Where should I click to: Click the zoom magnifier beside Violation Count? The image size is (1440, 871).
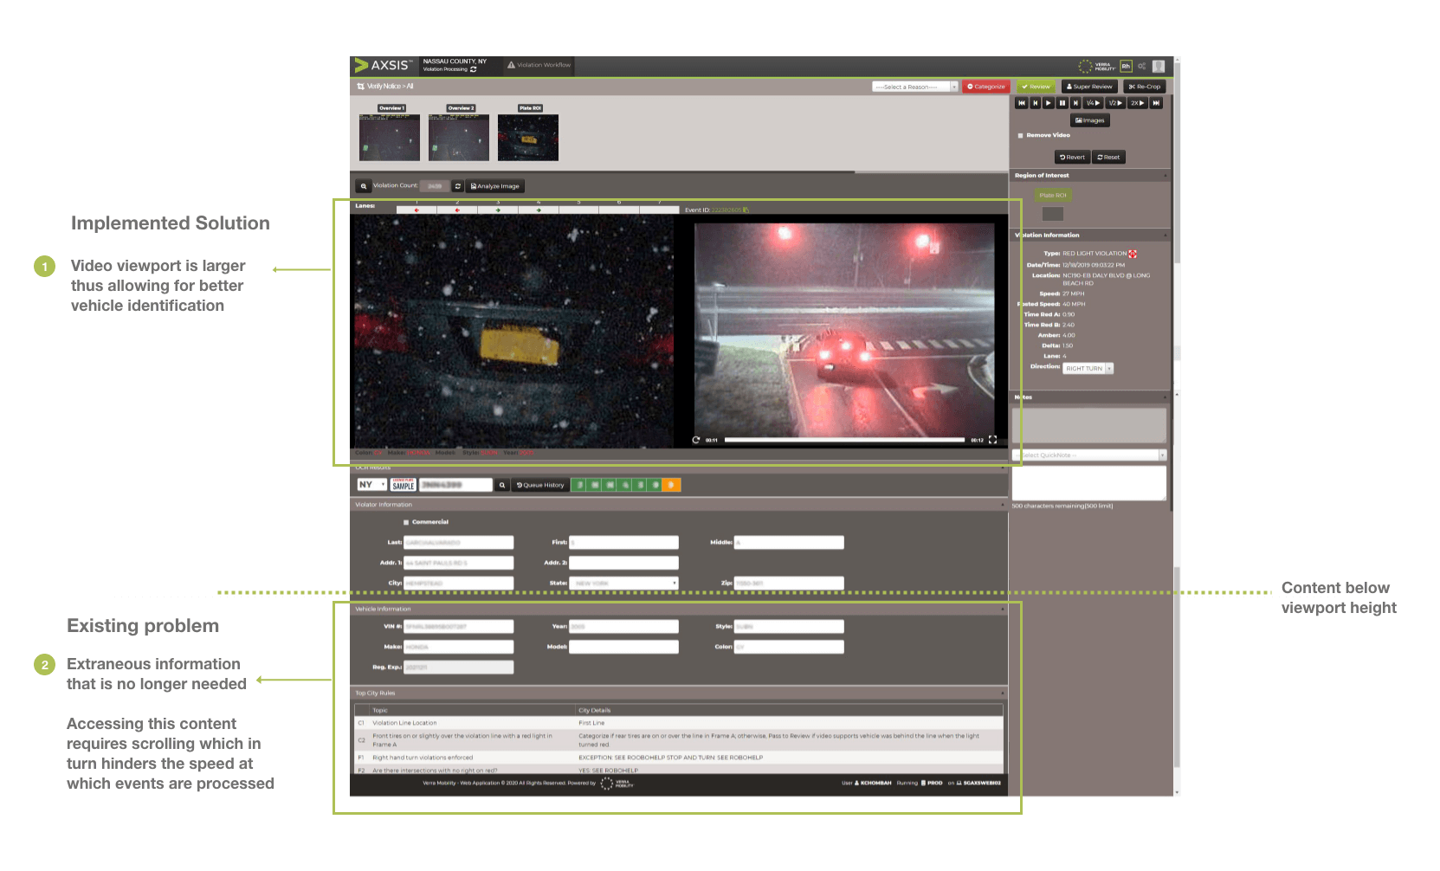(x=364, y=186)
